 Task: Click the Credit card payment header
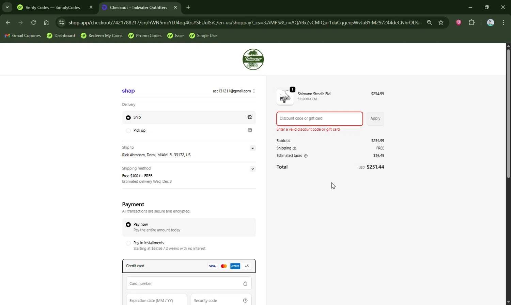(189, 266)
